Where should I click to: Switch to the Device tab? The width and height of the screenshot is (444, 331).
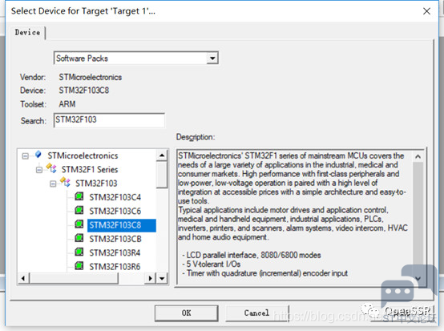(27, 32)
